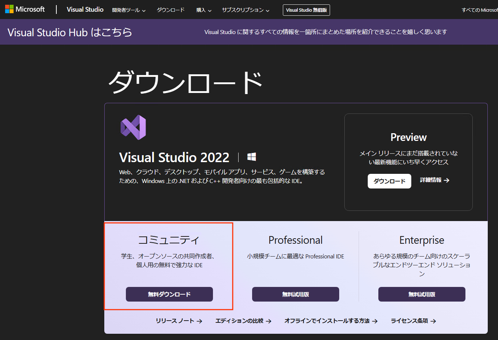This screenshot has width=498, height=340.
Task: Open the ダウンロード menu item in navbar
Action: pyautogui.click(x=171, y=10)
